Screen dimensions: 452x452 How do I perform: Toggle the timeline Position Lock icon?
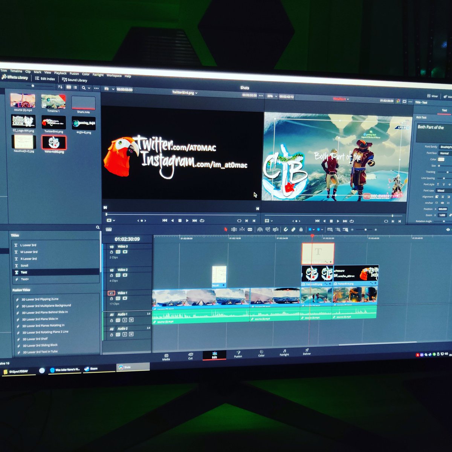click(x=301, y=229)
